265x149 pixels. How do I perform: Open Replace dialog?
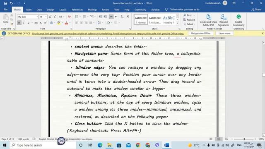[189, 20]
